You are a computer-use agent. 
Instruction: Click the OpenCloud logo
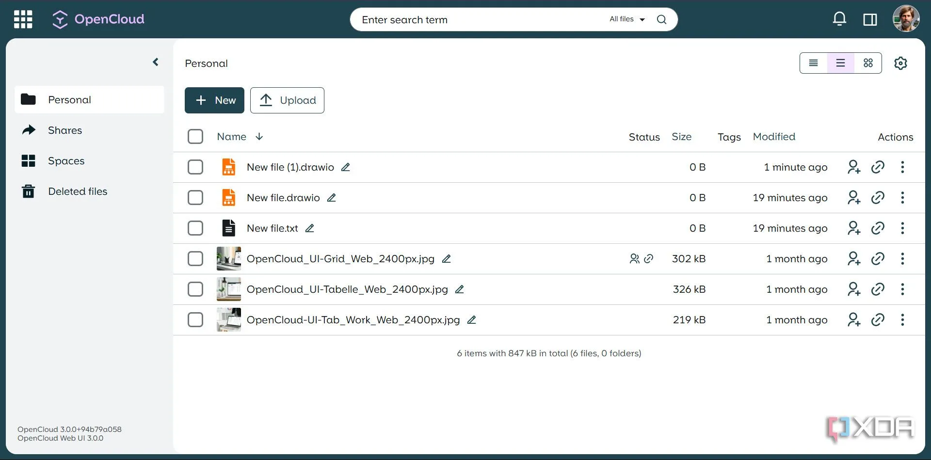[98, 19]
